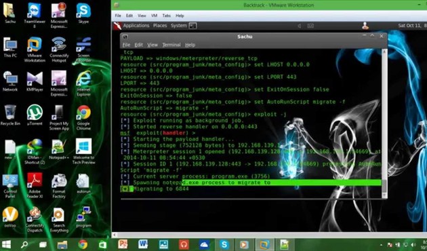Click the user icon in Backtrack panel
The height and width of the screenshot is (251, 427).
(365, 26)
